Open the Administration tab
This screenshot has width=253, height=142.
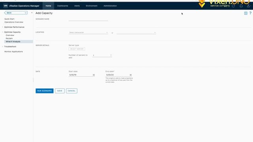110,6
